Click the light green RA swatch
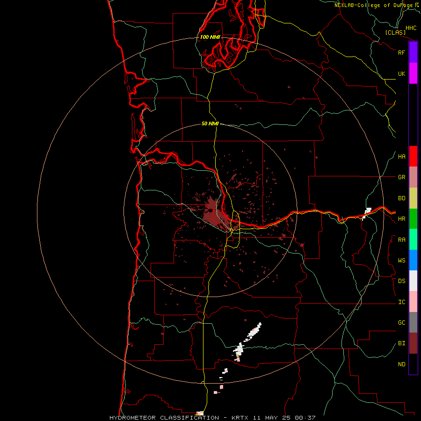 click(x=413, y=240)
